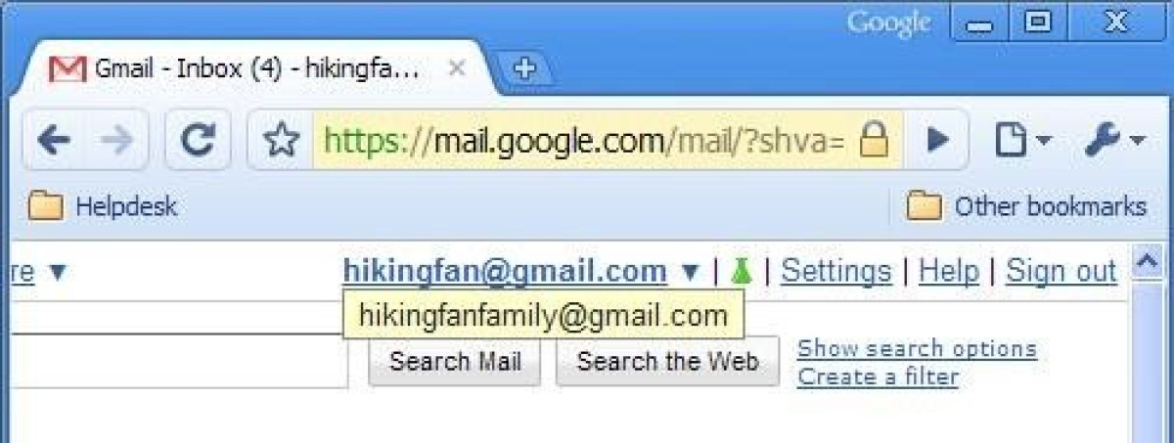Open the green Labs flask icon

pyautogui.click(x=741, y=271)
